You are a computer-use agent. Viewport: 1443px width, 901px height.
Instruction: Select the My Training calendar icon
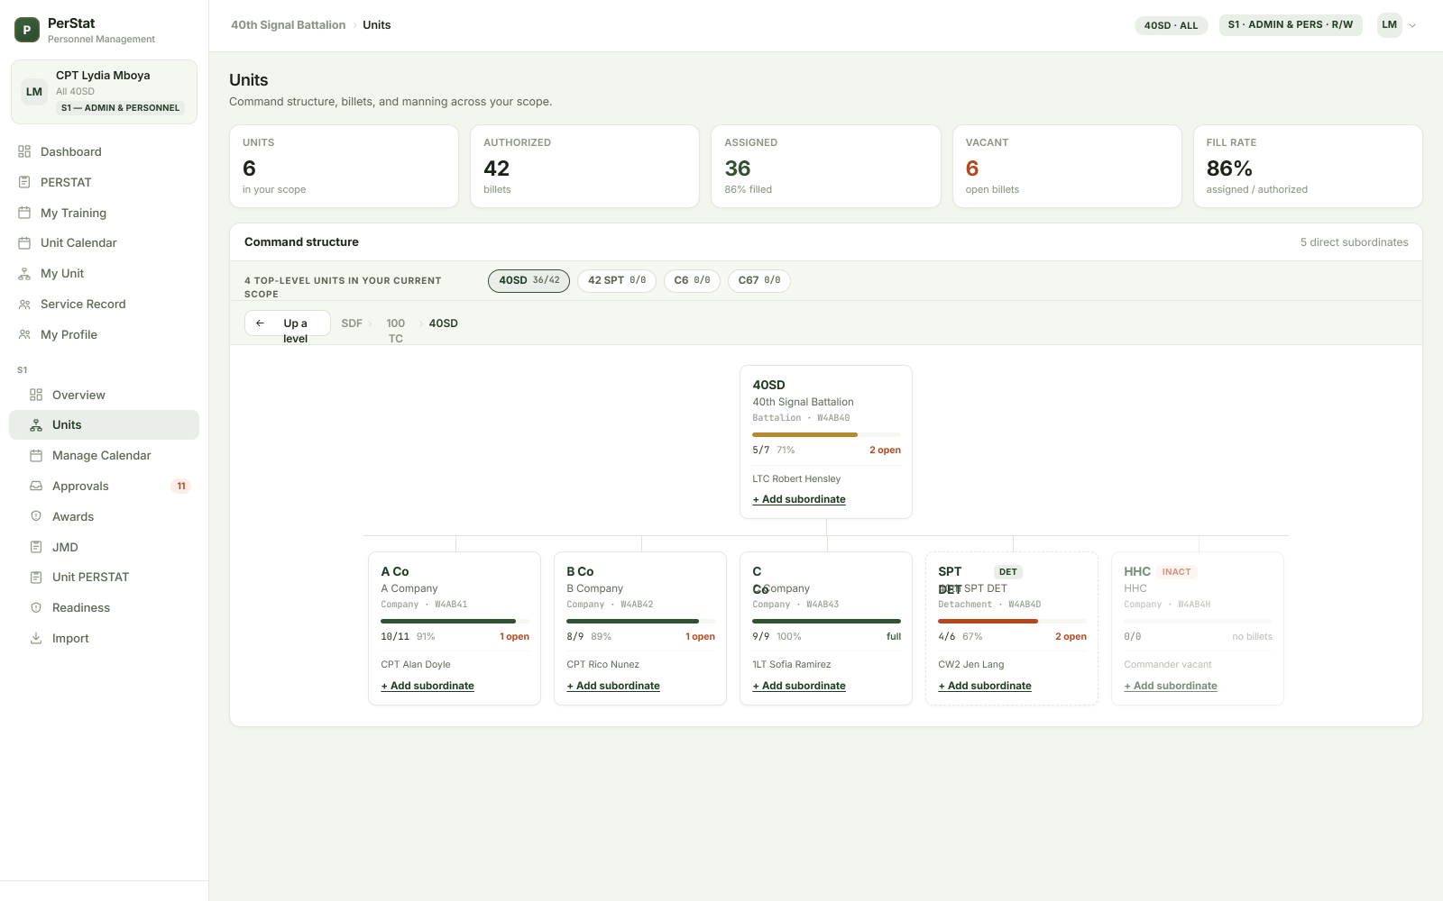24,213
